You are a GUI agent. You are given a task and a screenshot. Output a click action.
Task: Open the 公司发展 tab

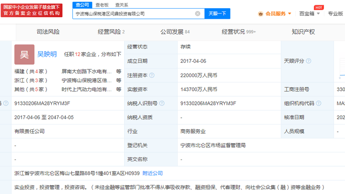click(x=175, y=32)
